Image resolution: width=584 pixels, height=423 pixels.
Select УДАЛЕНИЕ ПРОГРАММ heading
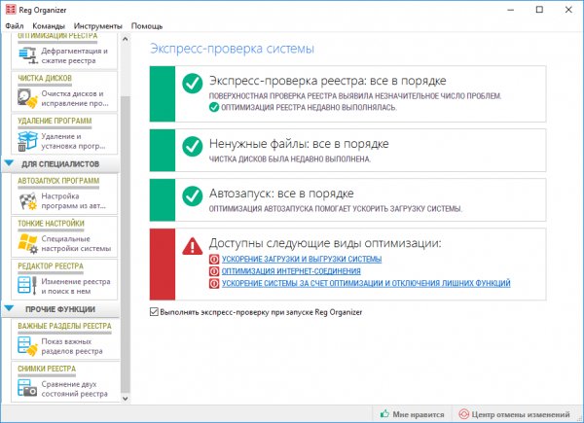click(55, 121)
